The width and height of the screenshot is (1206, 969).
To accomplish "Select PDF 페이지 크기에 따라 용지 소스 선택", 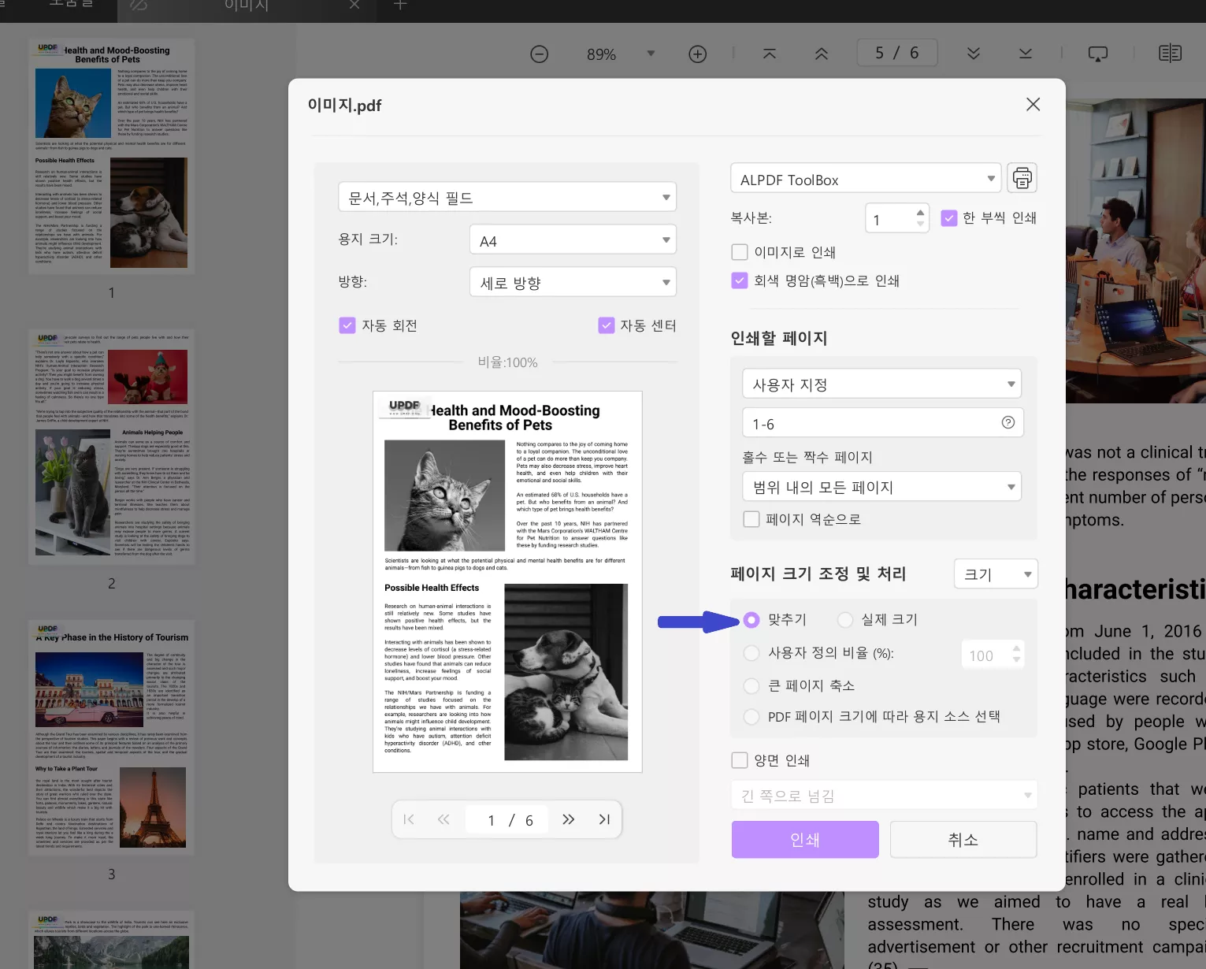I will 751,717.
